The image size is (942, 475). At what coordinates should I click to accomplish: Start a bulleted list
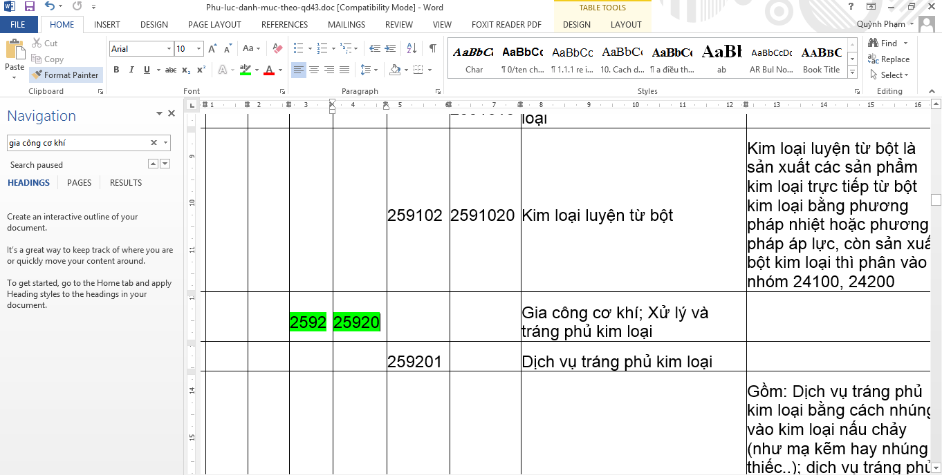click(298, 49)
